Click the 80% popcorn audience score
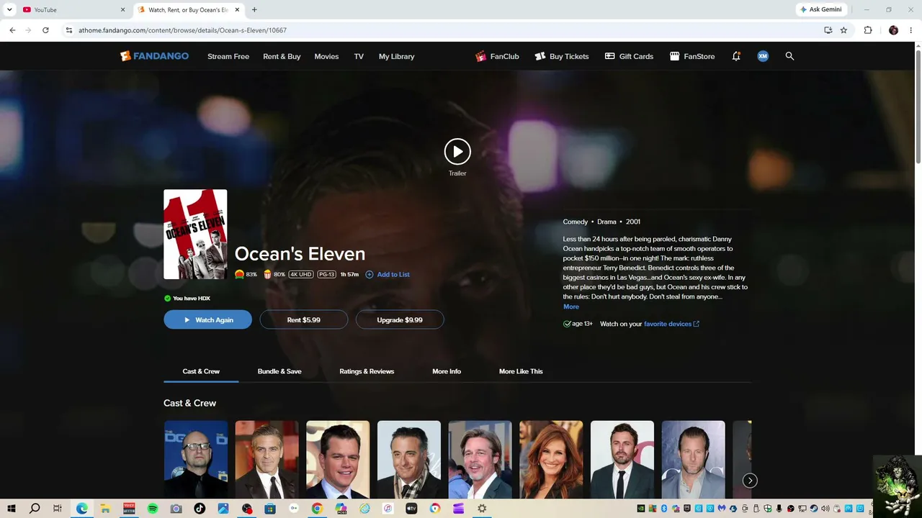 point(274,274)
